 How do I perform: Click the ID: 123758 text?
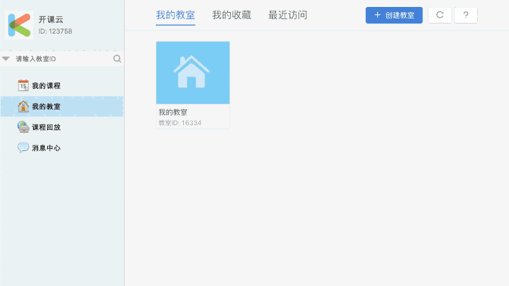tap(55, 31)
